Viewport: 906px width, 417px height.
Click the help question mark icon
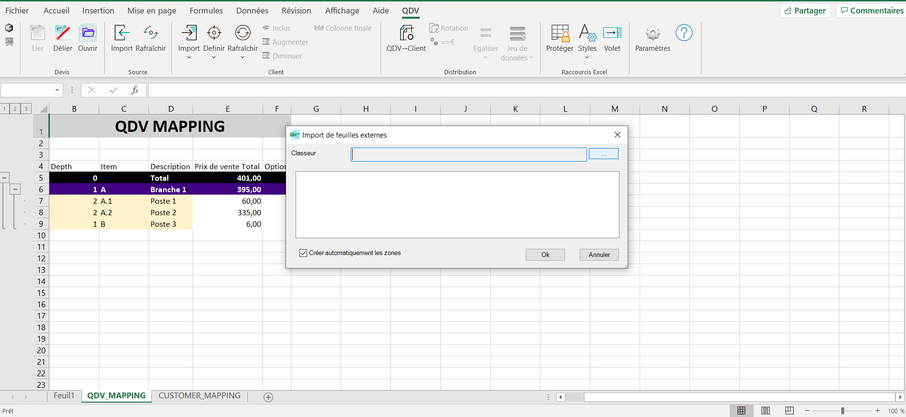(x=684, y=33)
